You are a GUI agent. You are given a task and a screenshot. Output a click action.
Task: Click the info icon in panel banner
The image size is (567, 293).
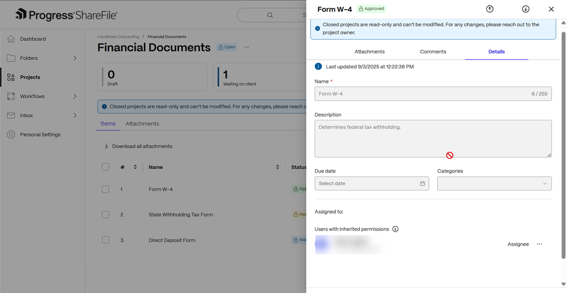tap(318, 28)
